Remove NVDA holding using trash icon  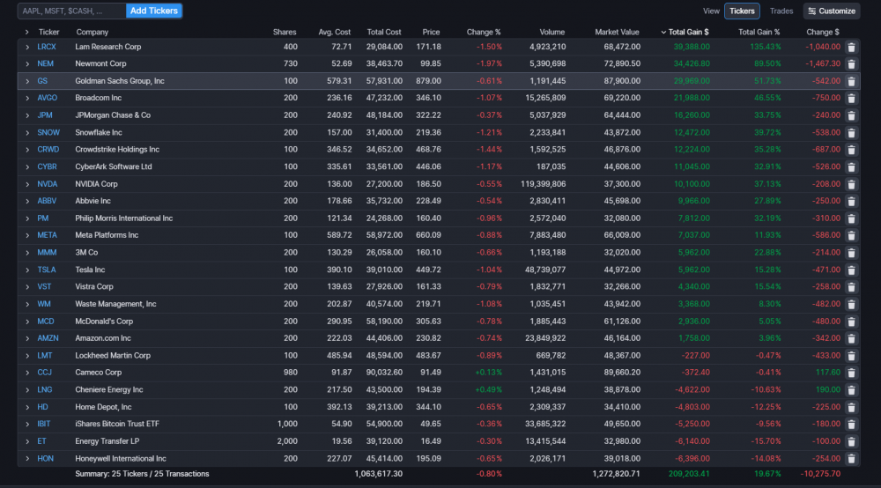(x=851, y=184)
